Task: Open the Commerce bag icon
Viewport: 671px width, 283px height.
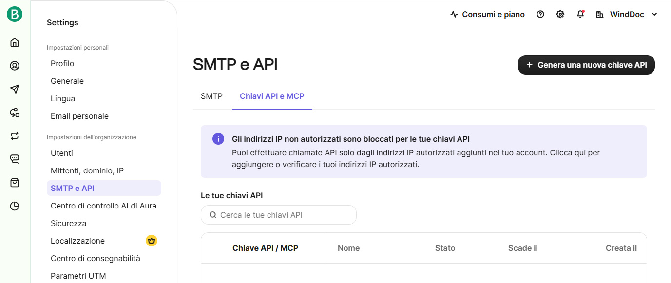Action: tap(15, 183)
